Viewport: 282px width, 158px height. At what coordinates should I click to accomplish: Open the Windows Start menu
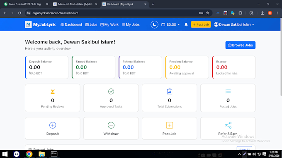(x=5, y=154)
